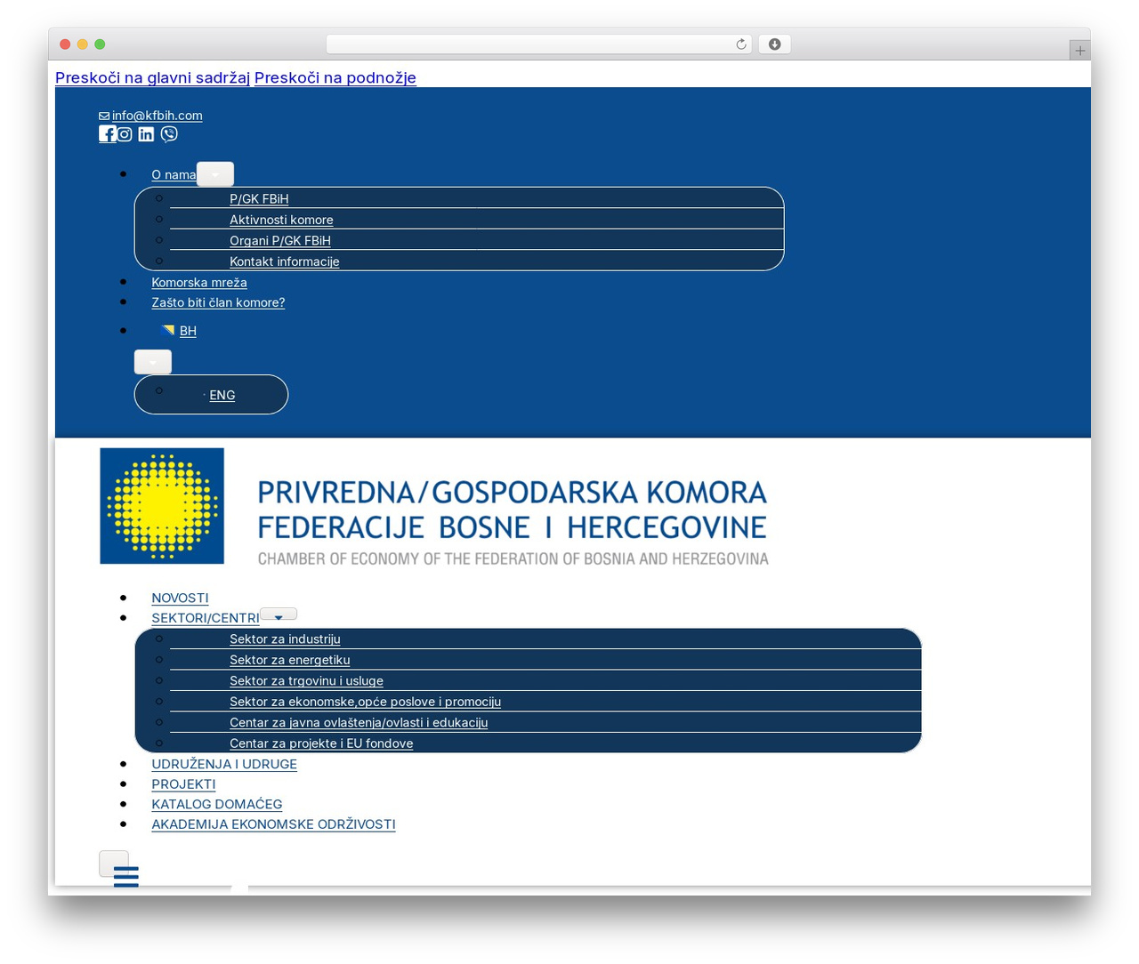Open Sektor za ekonomske, opće poslove i promociju
The image size is (1139, 964).
pyautogui.click(x=365, y=702)
